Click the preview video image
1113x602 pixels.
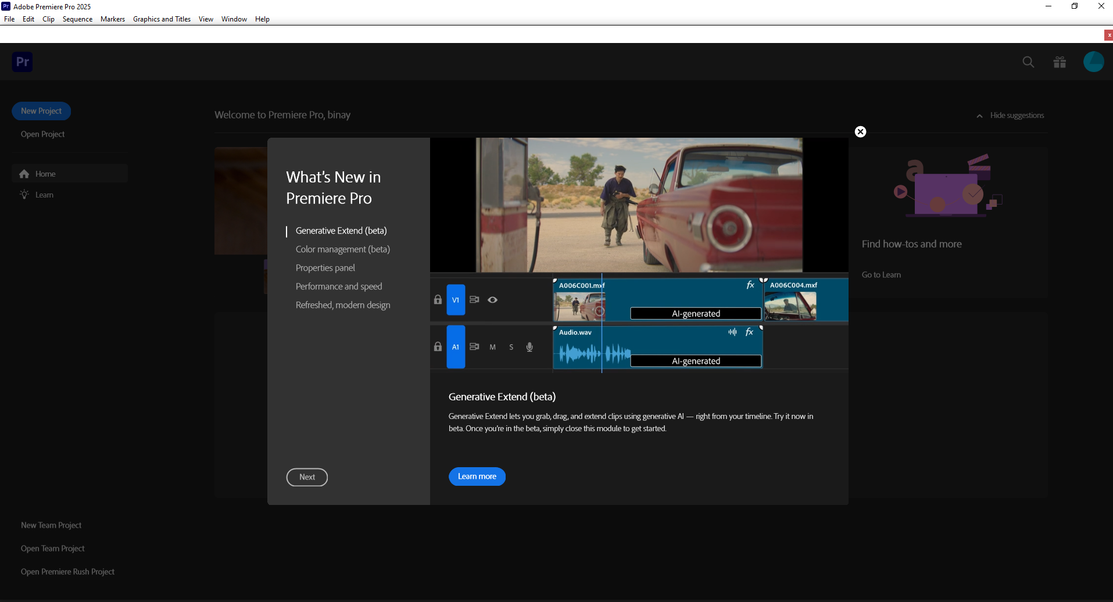click(639, 205)
